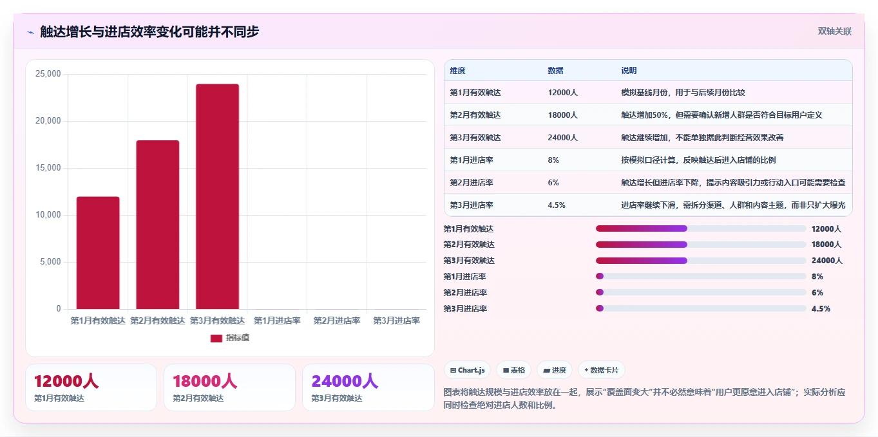Click description starting 进店率继续下滑
The image size is (878, 437).
[x=733, y=205]
